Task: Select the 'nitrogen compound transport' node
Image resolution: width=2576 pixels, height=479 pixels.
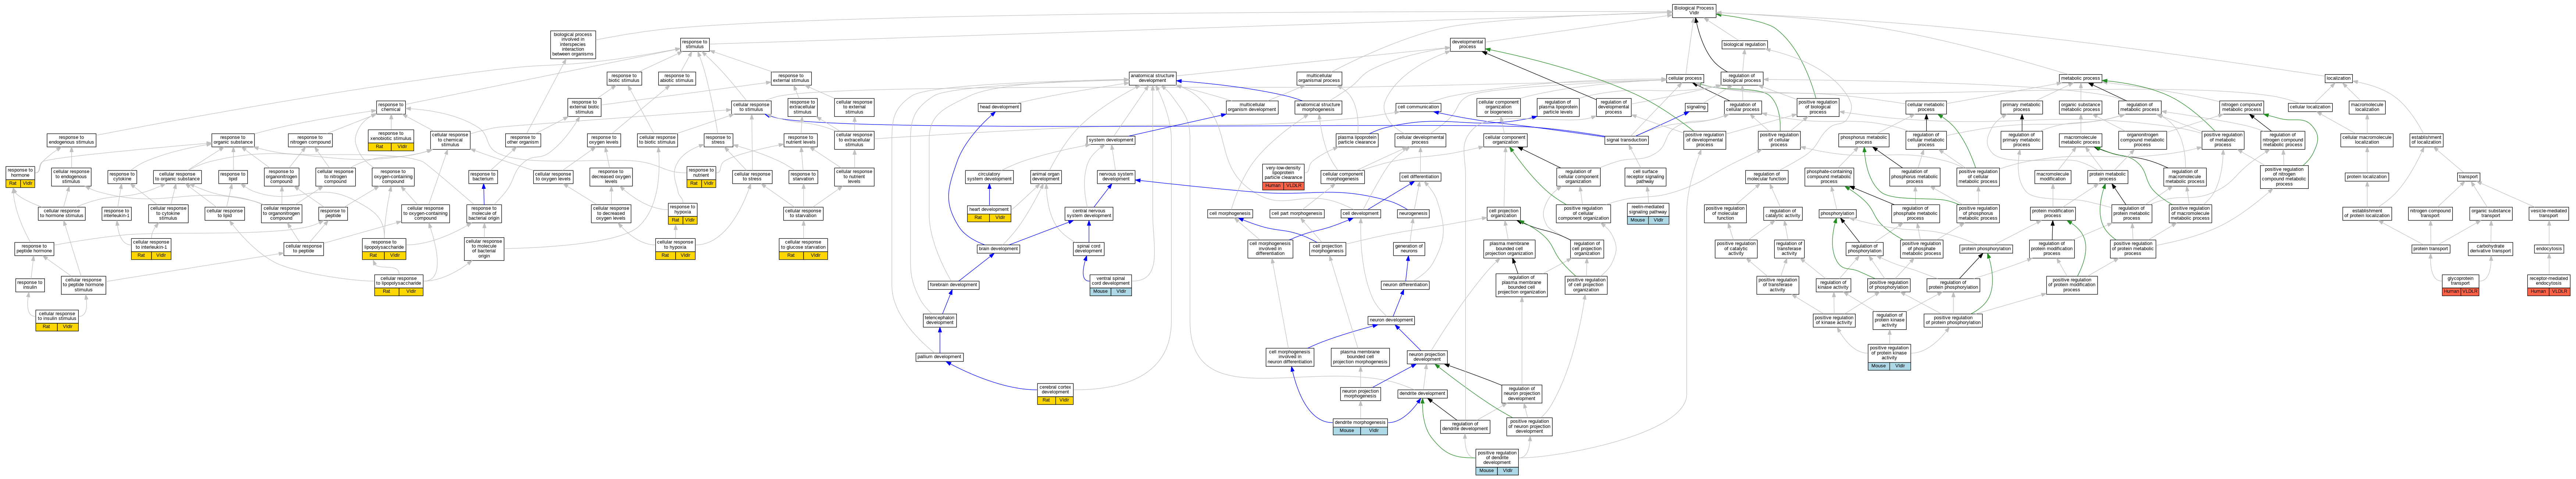Action: coord(2430,213)
